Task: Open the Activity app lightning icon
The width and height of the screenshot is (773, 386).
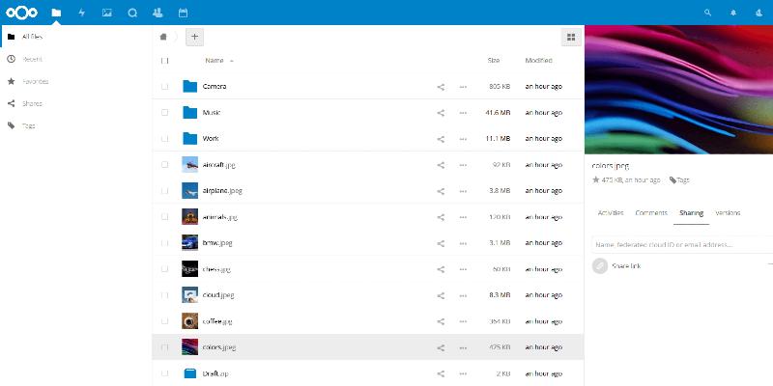Action: click(x=82, y=13)
